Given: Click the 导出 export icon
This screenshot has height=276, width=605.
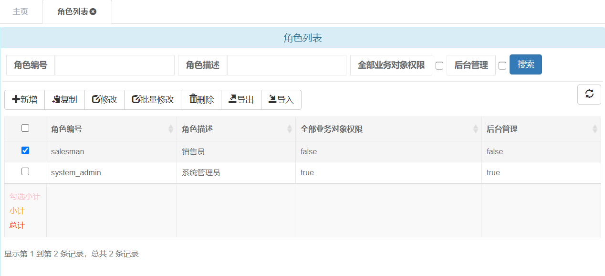Looking at the screenshot, I should tap(231, 99).
